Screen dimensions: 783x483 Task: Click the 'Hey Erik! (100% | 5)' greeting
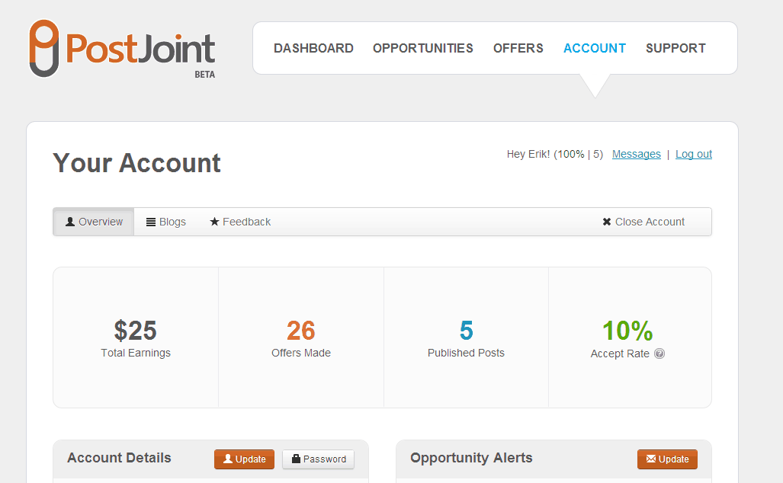pos(555,154)
